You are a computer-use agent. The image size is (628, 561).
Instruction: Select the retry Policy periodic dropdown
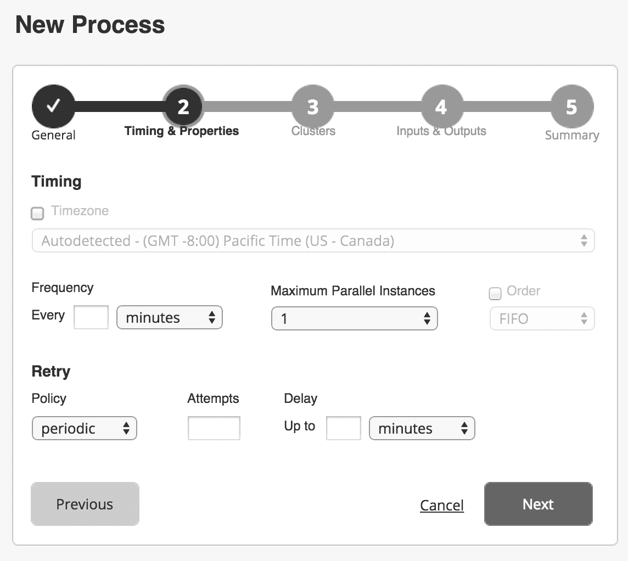click(x=85, y=428)
